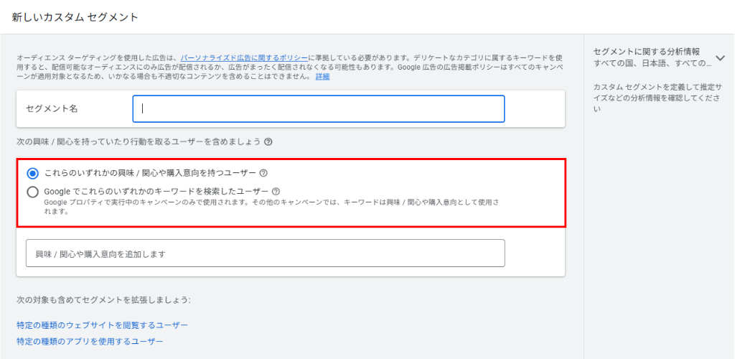735x359 pixels.
Task: Click セグメントに関する分析情報 heading text
Action: pyautogui.click(x=647, y=52)
